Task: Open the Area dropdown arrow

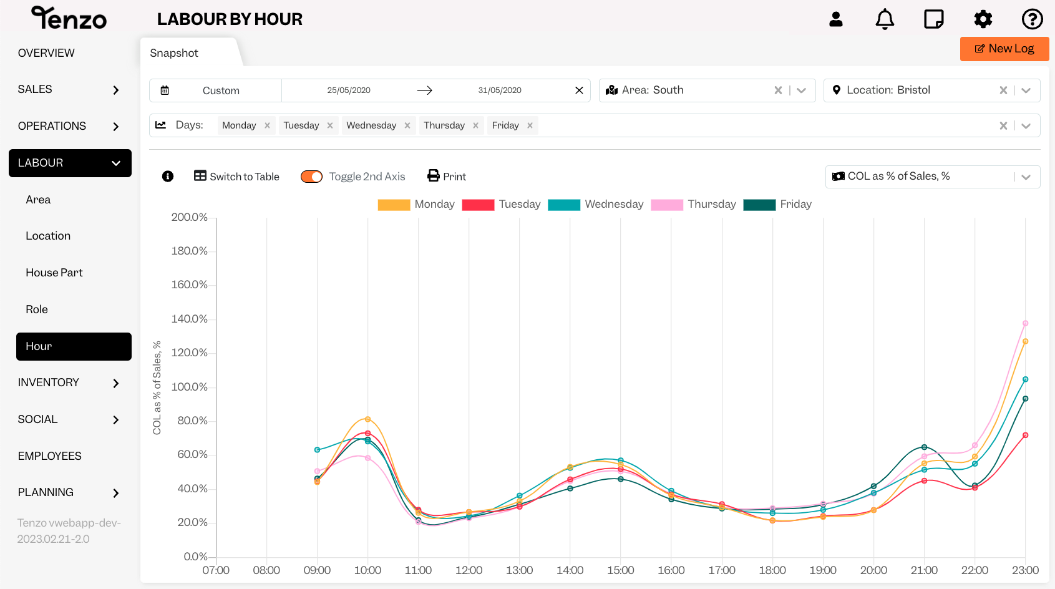Action: 802,90
